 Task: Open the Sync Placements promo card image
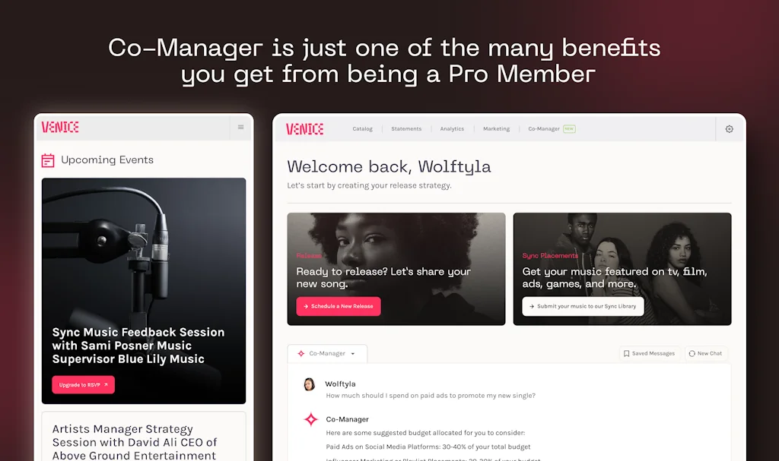tap(622, 269)
